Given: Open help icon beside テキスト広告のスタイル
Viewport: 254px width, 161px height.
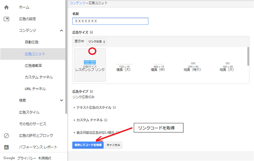Looking at the screenshot, I should click(114, 107).
